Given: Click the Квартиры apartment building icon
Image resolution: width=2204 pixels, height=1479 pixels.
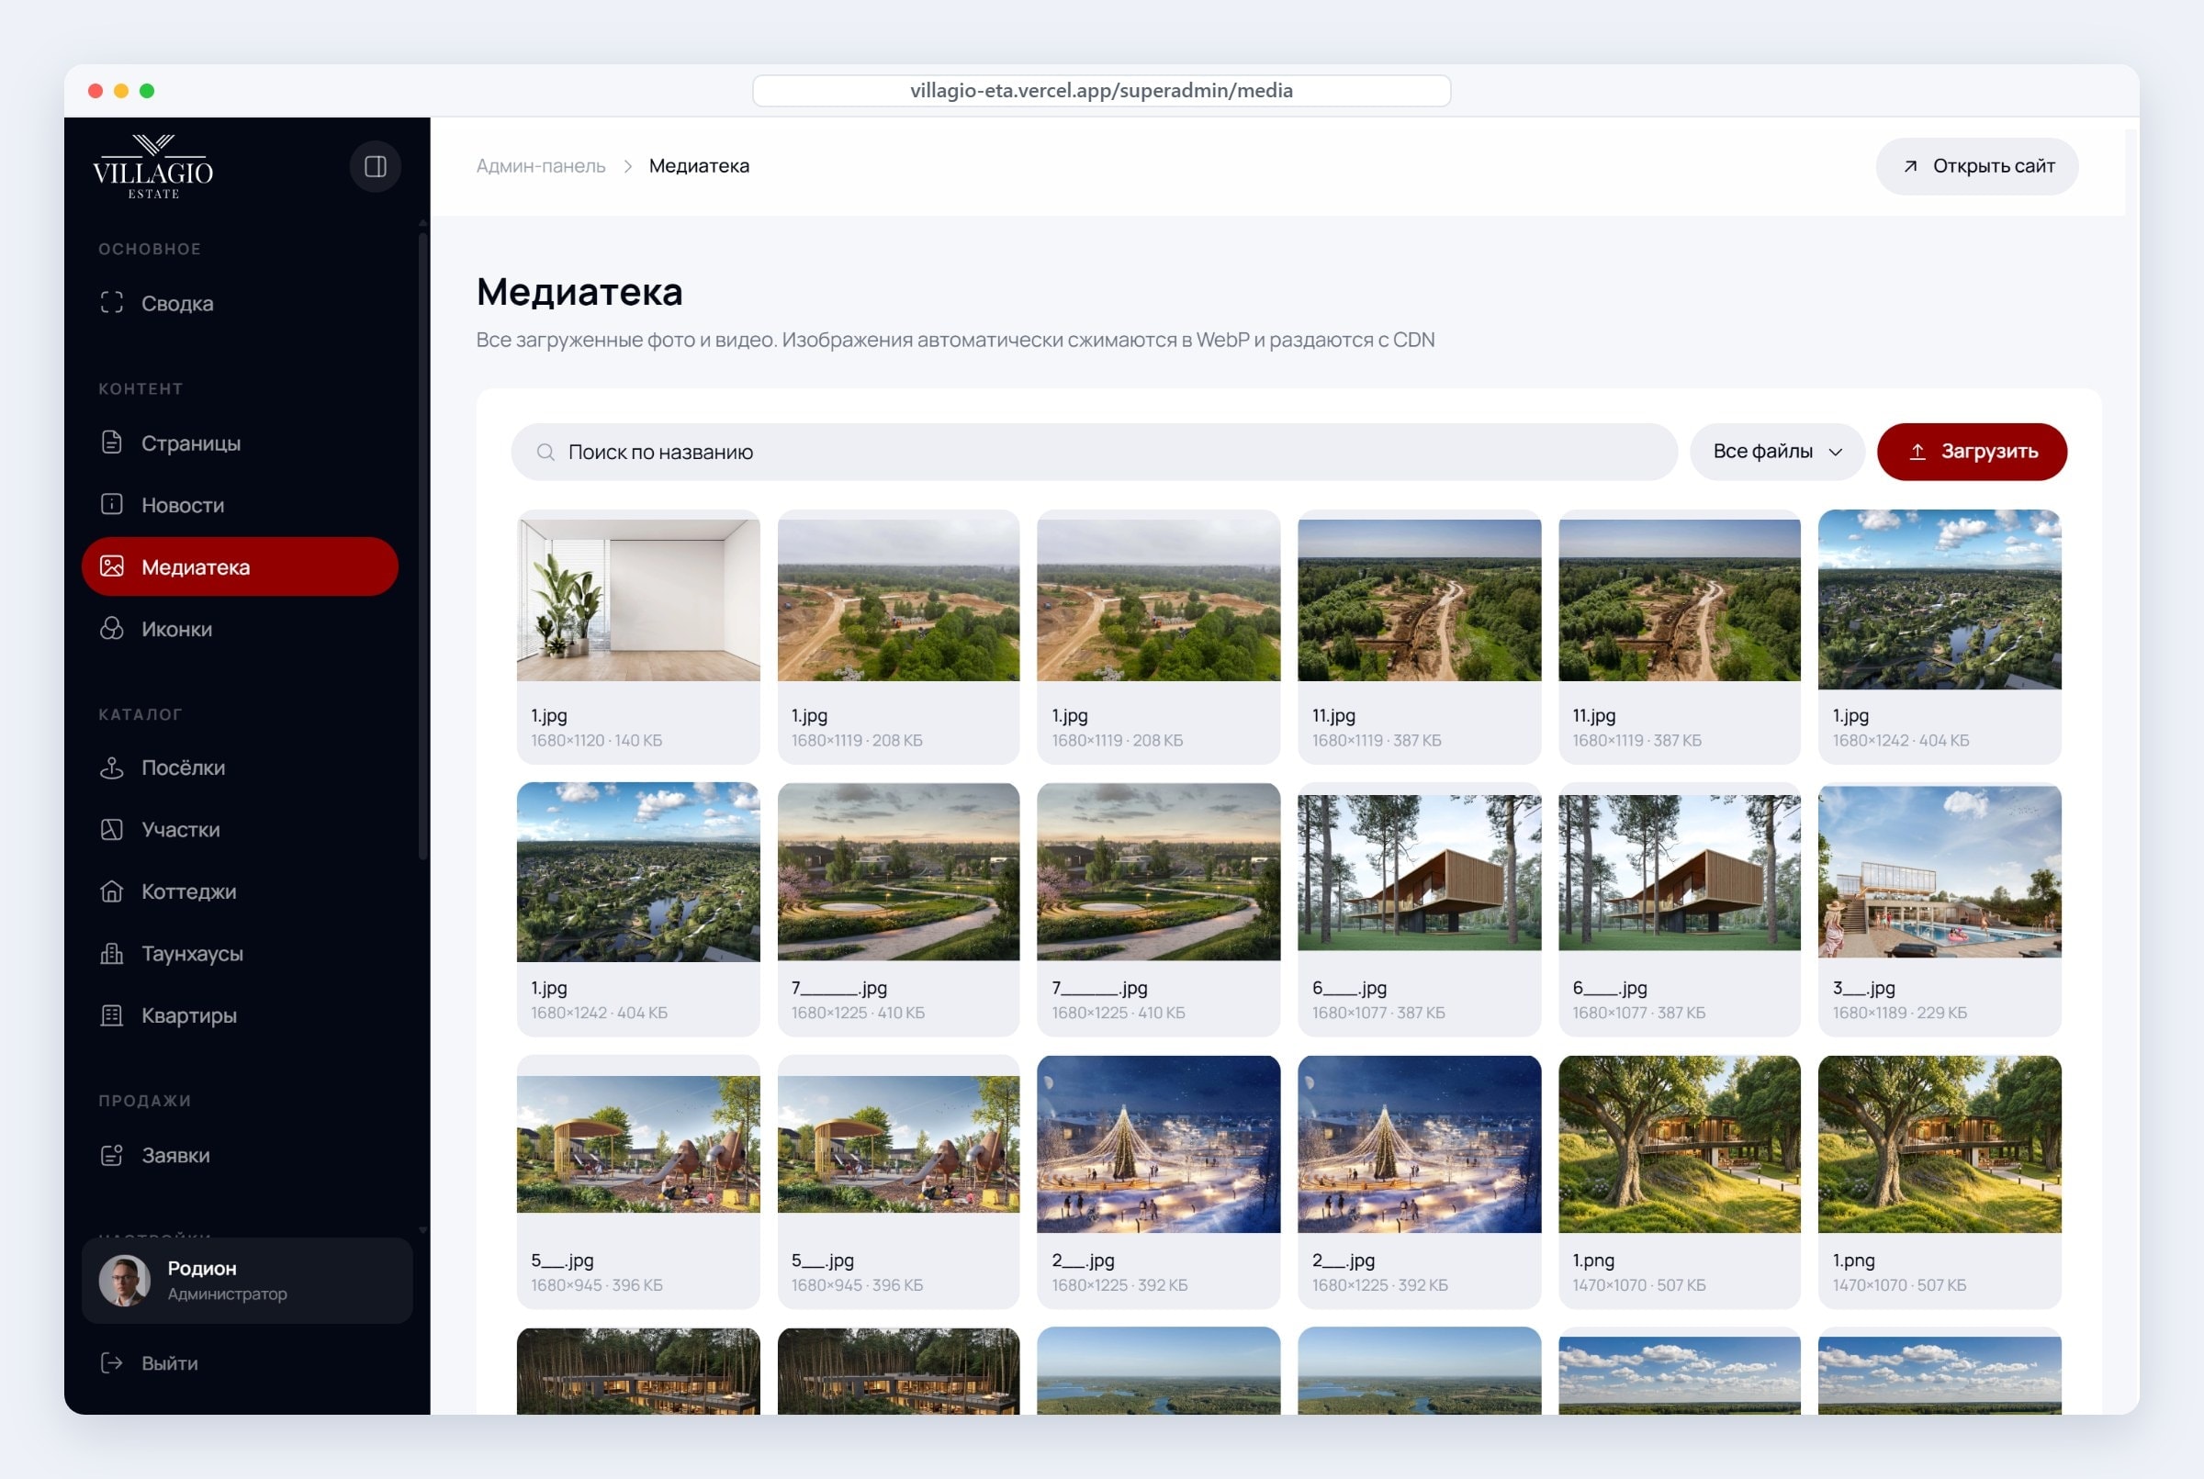Looking at the screenshot, I should (111, 1015).
